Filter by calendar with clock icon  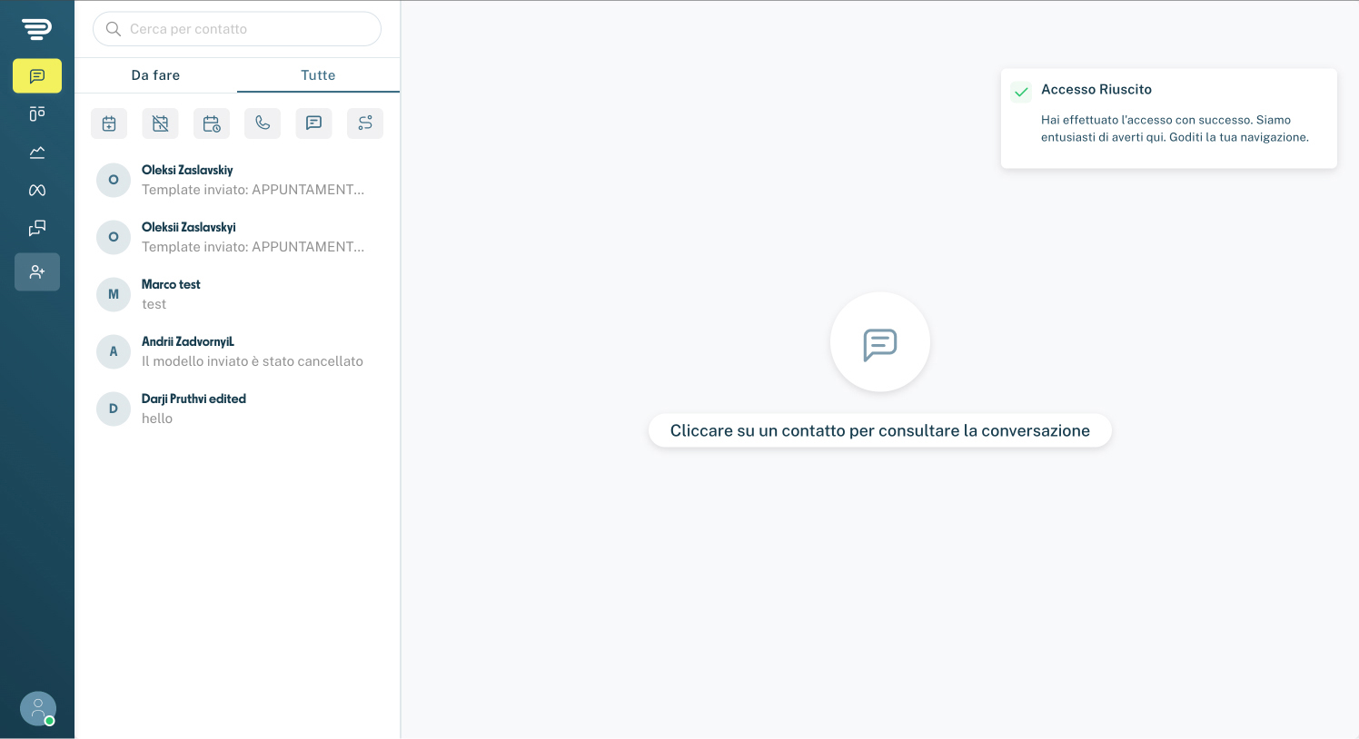click(x=212, y=123)
